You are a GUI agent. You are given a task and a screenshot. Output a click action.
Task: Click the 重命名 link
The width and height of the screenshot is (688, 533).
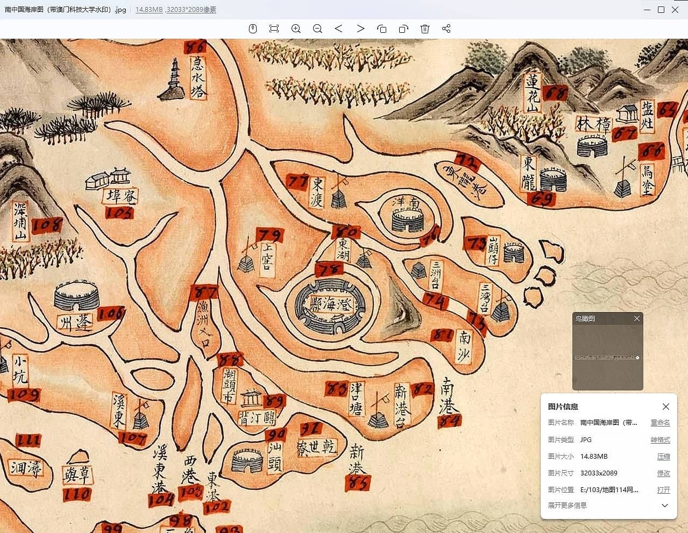tap(661, 423)
